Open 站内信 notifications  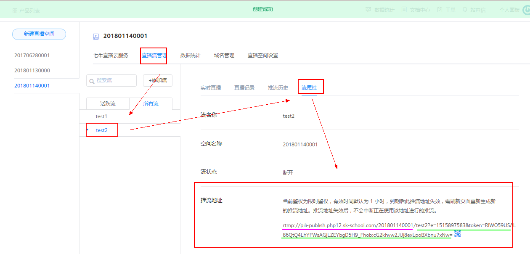(474, 10)
